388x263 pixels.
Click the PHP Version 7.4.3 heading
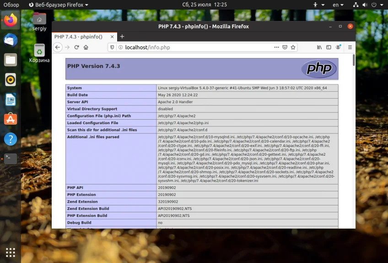[93, 66]
